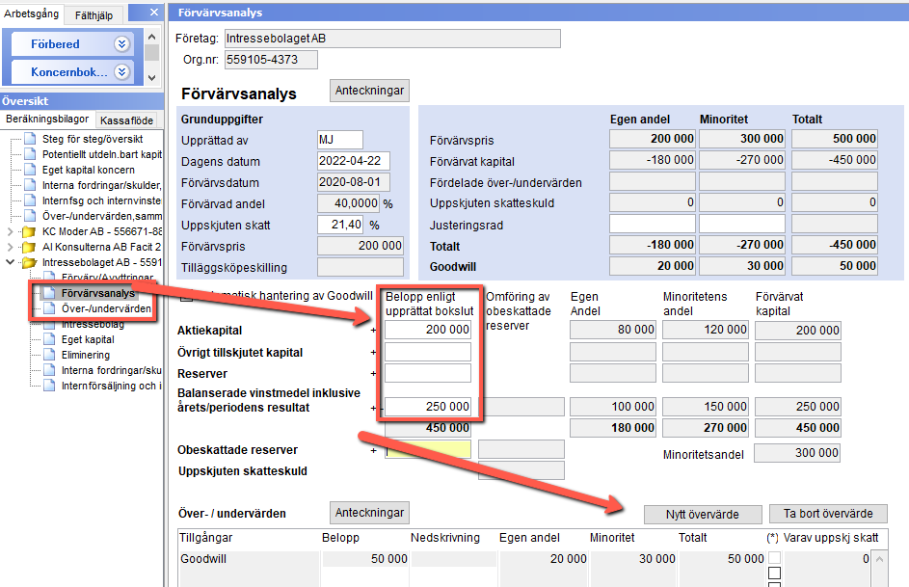909x587 pixels.
Task: Expand the KC Moder AB tree node
Action: [x=10, y=231]
